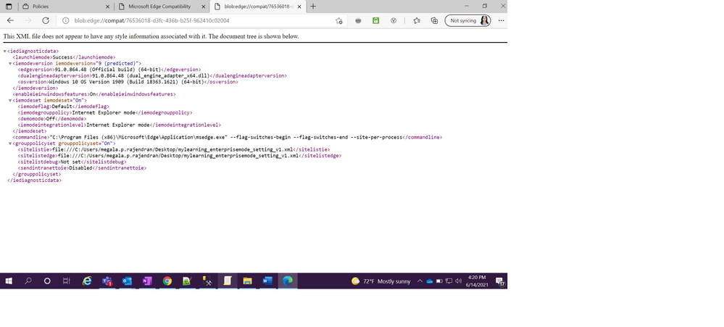Select the blob:edge://compat tab

coord(259,7)
